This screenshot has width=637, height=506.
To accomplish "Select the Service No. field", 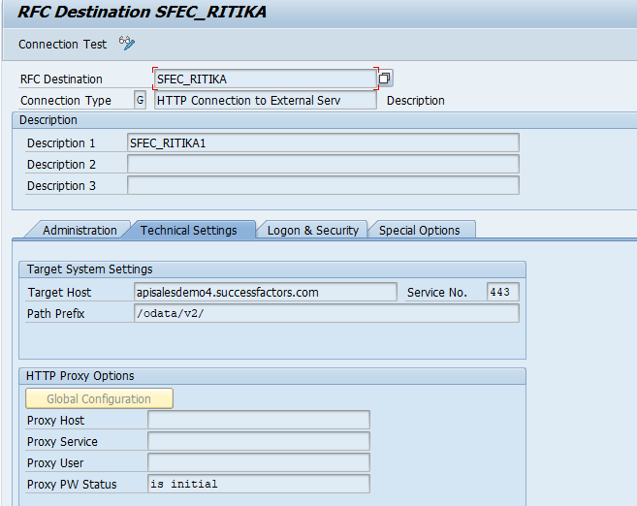I will [502, 292].
